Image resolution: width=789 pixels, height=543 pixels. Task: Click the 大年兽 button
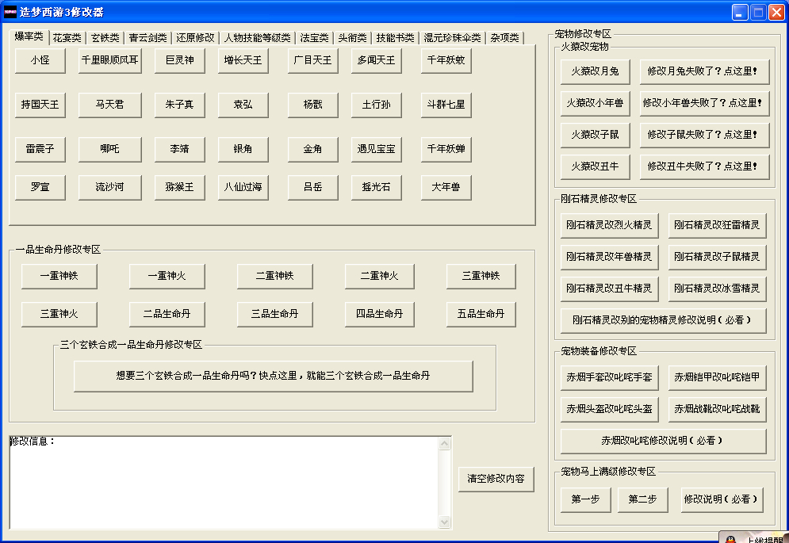click(x=446, y=188)
